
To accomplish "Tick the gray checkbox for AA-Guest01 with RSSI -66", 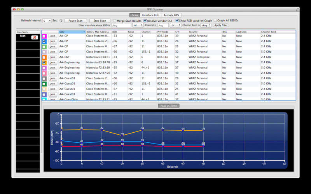I will [44, 79].
